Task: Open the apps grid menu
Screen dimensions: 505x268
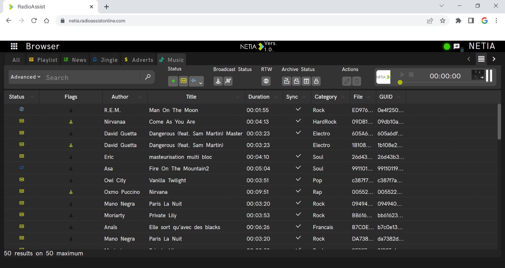Action: coord(14,46)
